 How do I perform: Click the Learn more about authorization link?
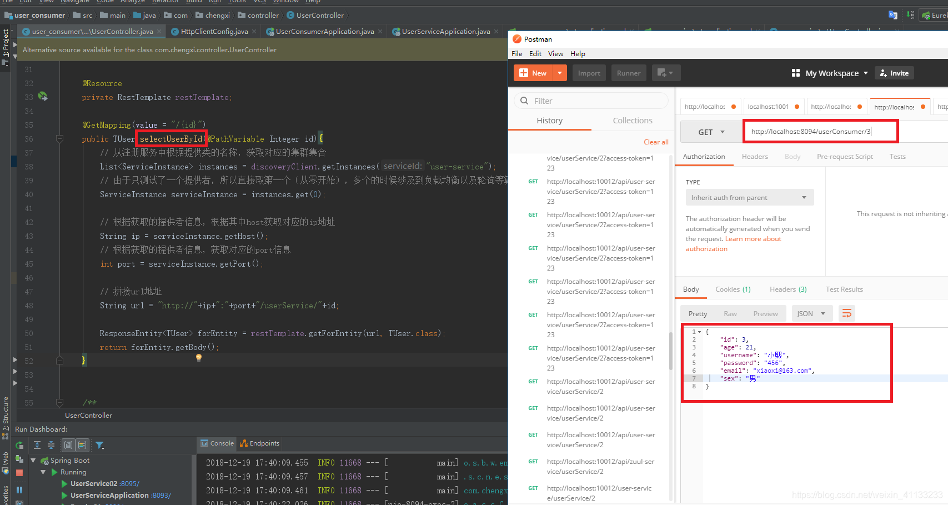[733, 244]
